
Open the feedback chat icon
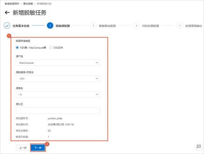(x=199, y=146)
